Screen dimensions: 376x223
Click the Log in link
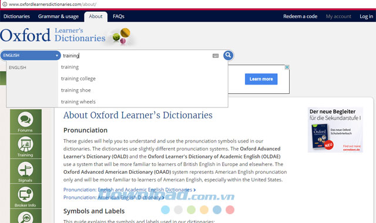tap(366, 16)
